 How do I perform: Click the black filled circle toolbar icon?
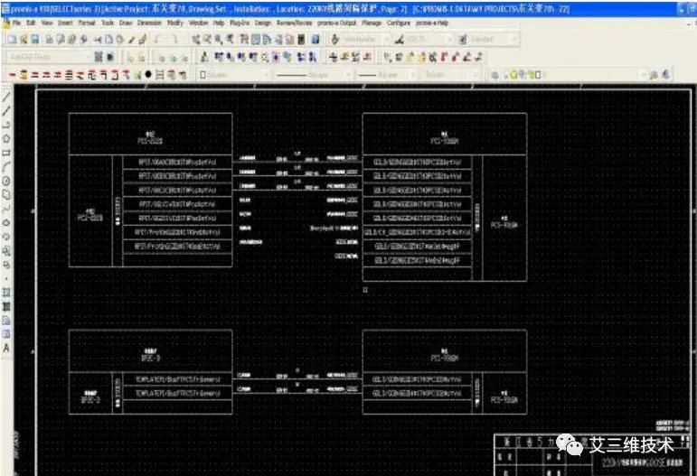tap(148, 75)
